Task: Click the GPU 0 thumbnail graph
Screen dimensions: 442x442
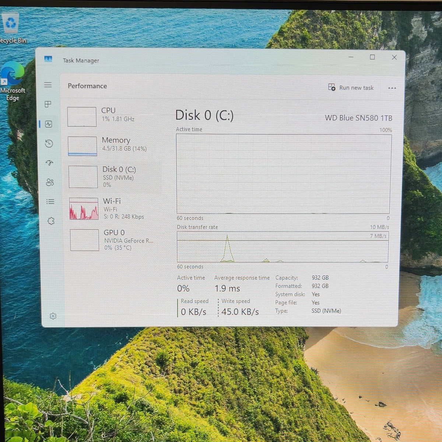Action: [x=85, y=240]
